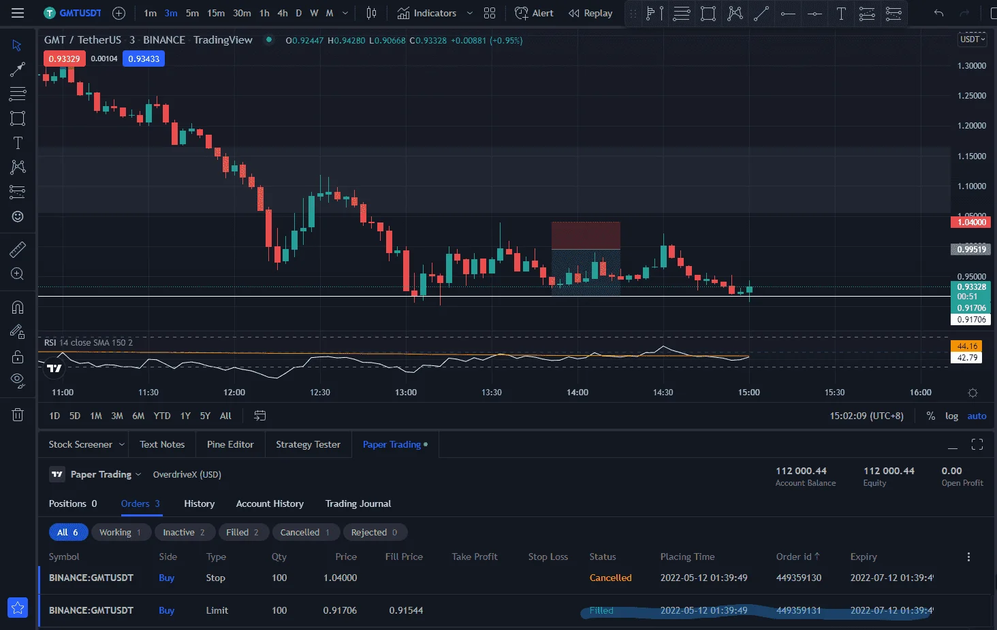The width and height of the screenshot is (997, 630).
Task: Toggle log scale on price axis
Action: pos(951,416)
